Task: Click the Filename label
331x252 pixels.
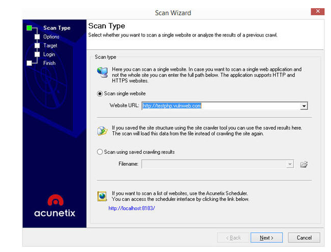Action: 128,164
